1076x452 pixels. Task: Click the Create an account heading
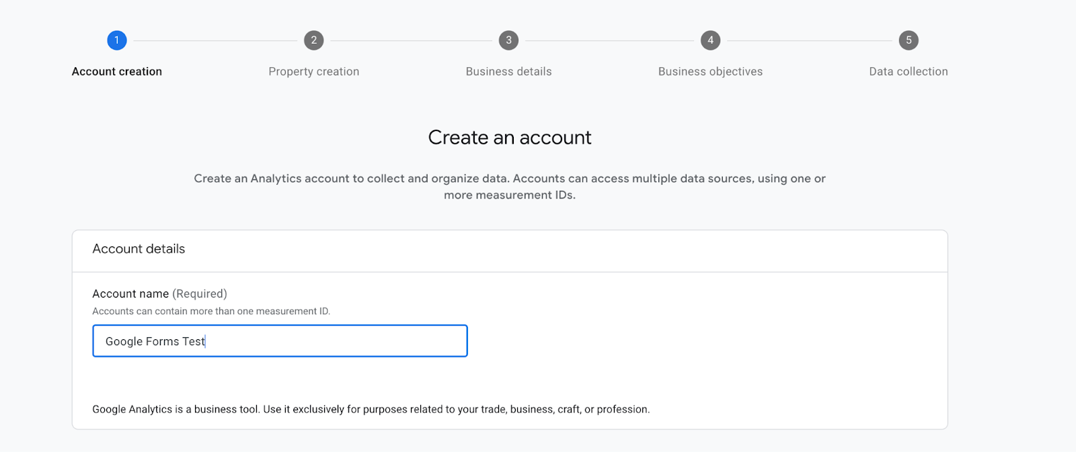(x=510, y=138)
